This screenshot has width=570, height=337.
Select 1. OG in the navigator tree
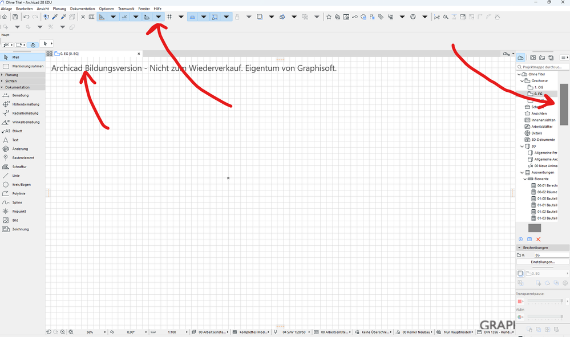(539, 87)
